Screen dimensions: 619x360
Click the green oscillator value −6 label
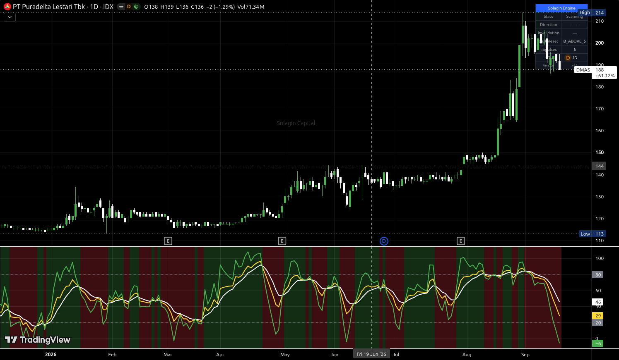(x=598, y=343)
